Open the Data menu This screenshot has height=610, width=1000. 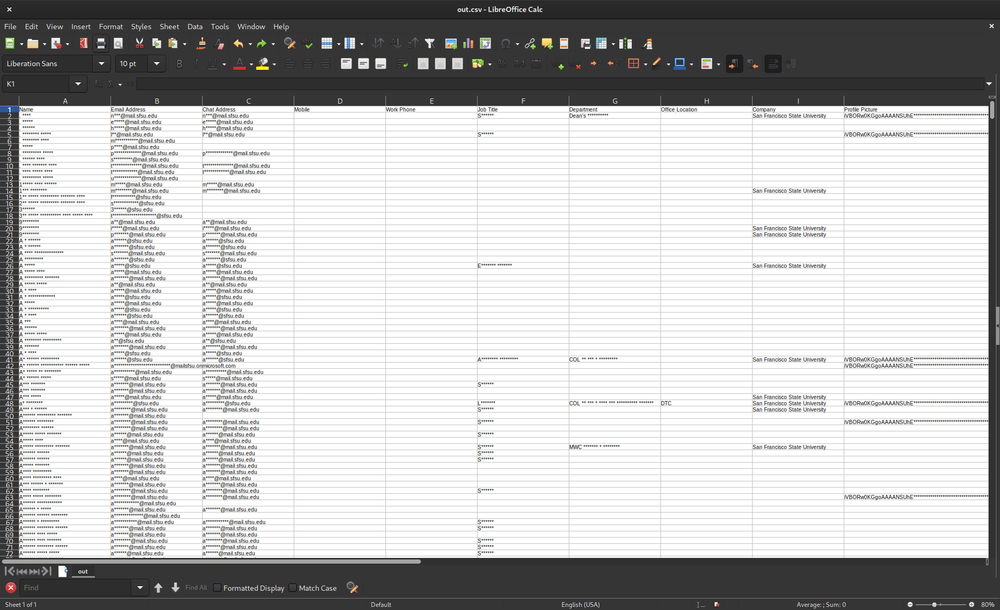pyautogui.click(x=195, y=27)
